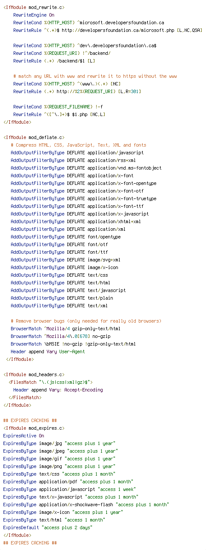Click the RewriteCond line matching microsoft.developersfoundation.ca

89,23
